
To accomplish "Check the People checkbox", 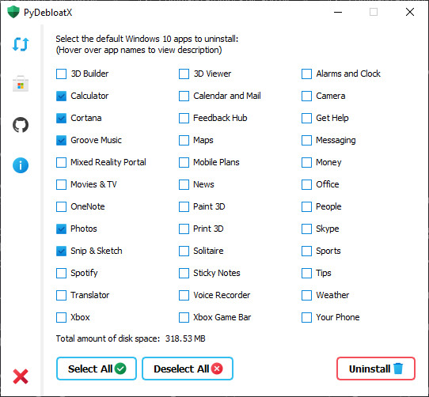I will tap(306, 206).
